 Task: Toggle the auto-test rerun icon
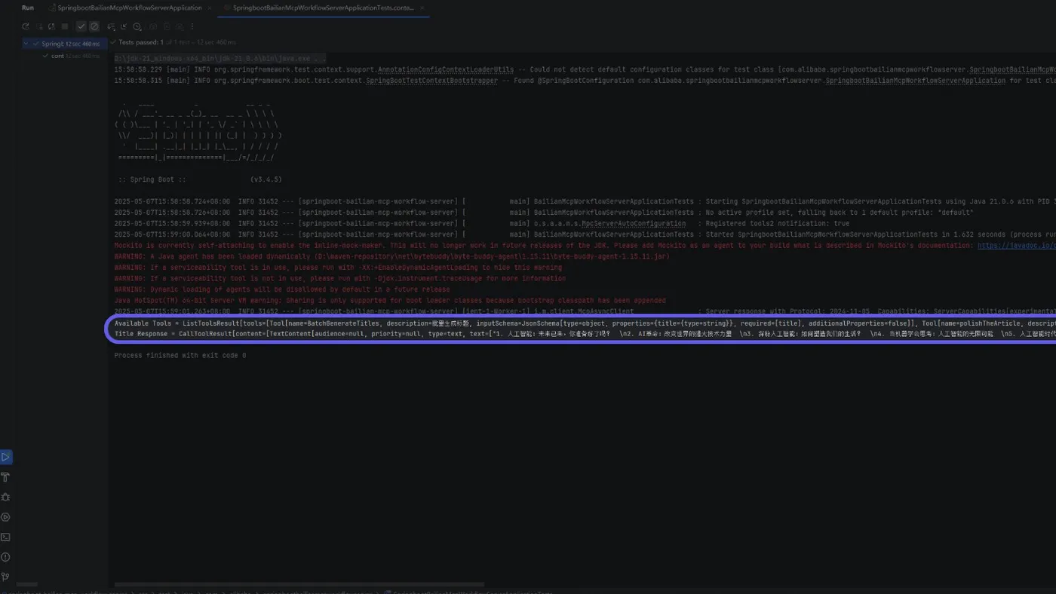tap(51, 26)
